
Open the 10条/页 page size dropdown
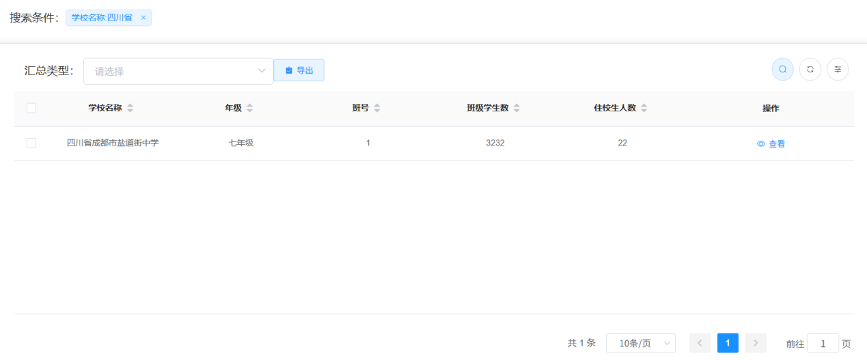(640, 343)
